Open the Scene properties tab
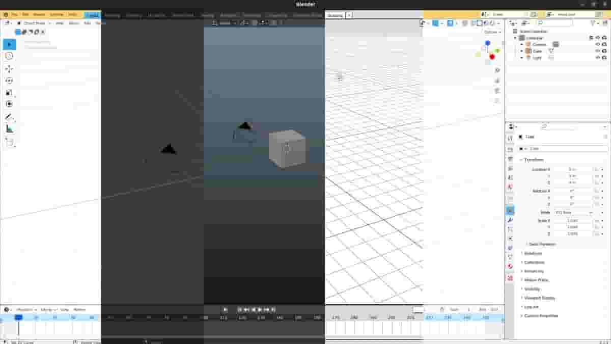The image size is (611, 344). pyautogui.click(x=510, y=177)
